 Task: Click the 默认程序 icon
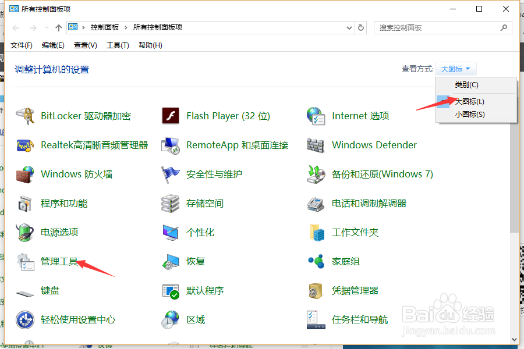[x=171, y=291]
